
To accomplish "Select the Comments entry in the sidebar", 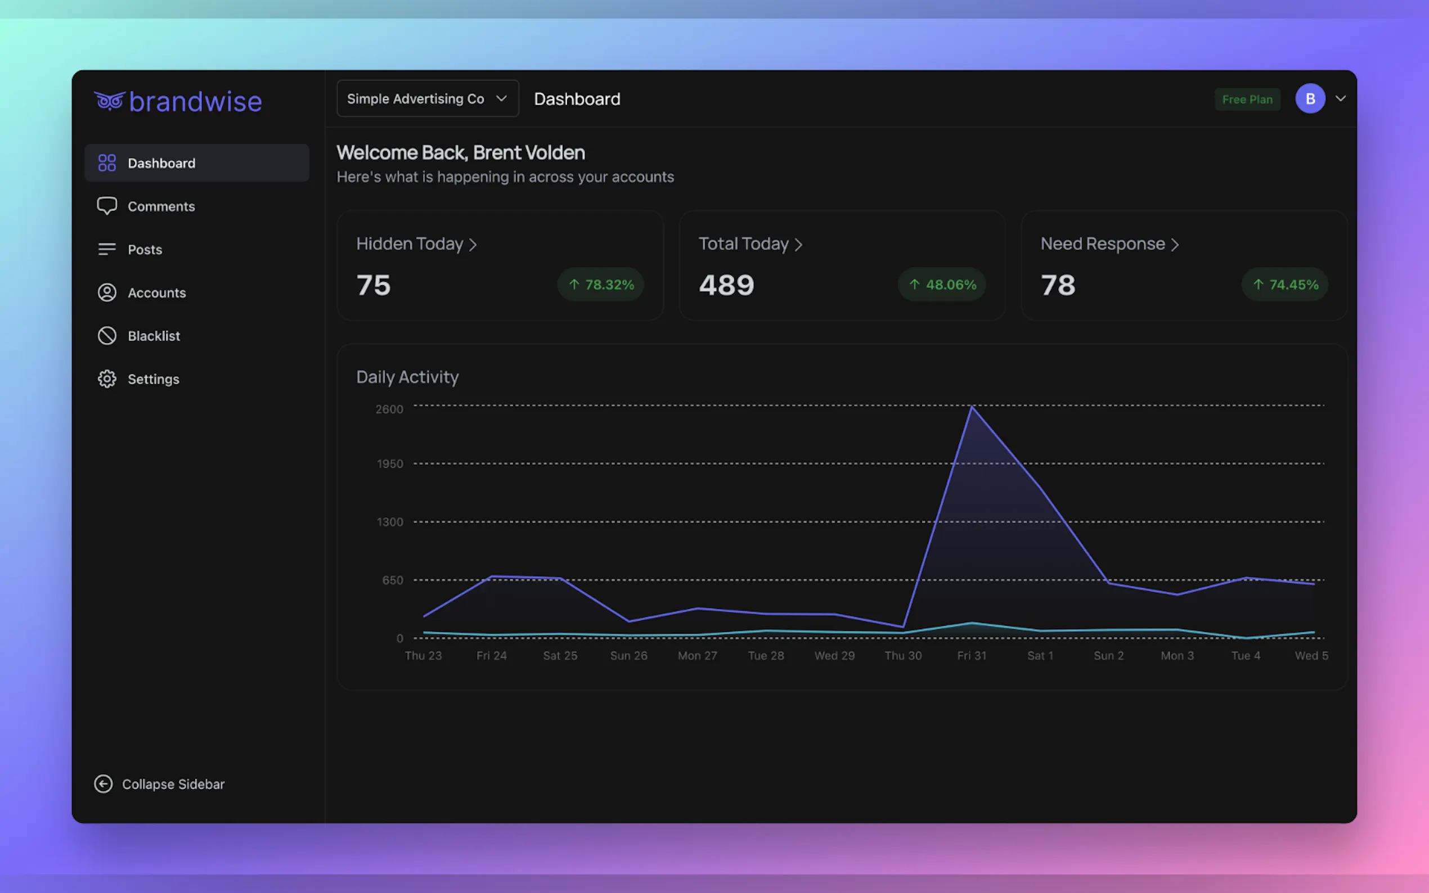I will (x=161, y=205).
